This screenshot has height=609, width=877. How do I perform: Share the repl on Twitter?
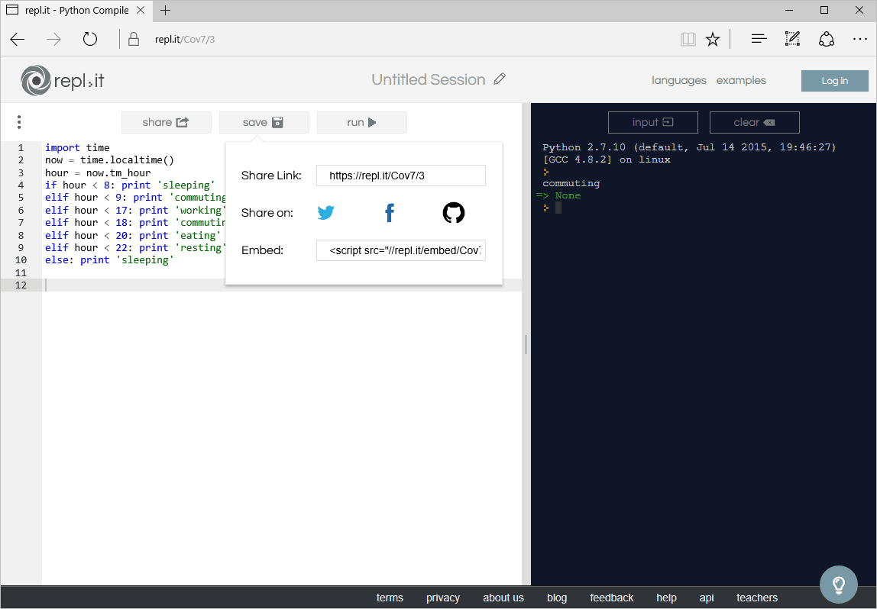point(326,213)
